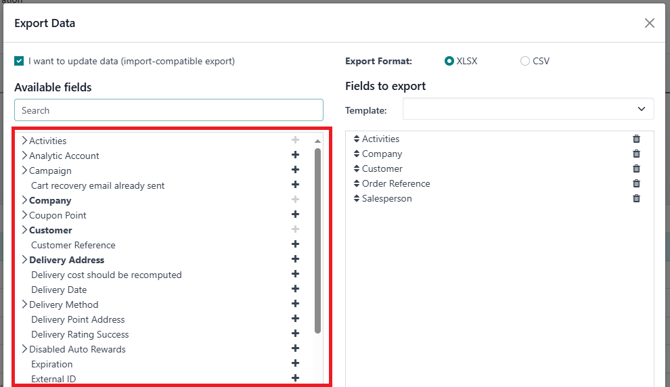Choose CSV export format

[525, 61]
